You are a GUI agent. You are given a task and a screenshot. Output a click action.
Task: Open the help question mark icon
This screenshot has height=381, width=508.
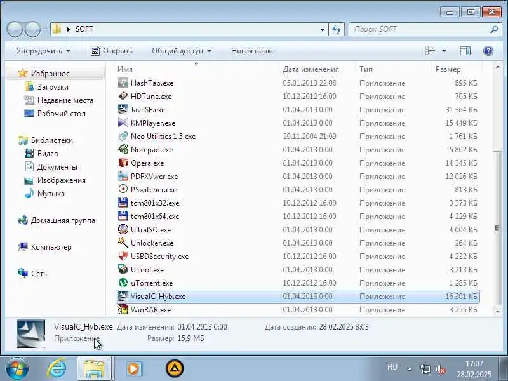coord(488,51)
